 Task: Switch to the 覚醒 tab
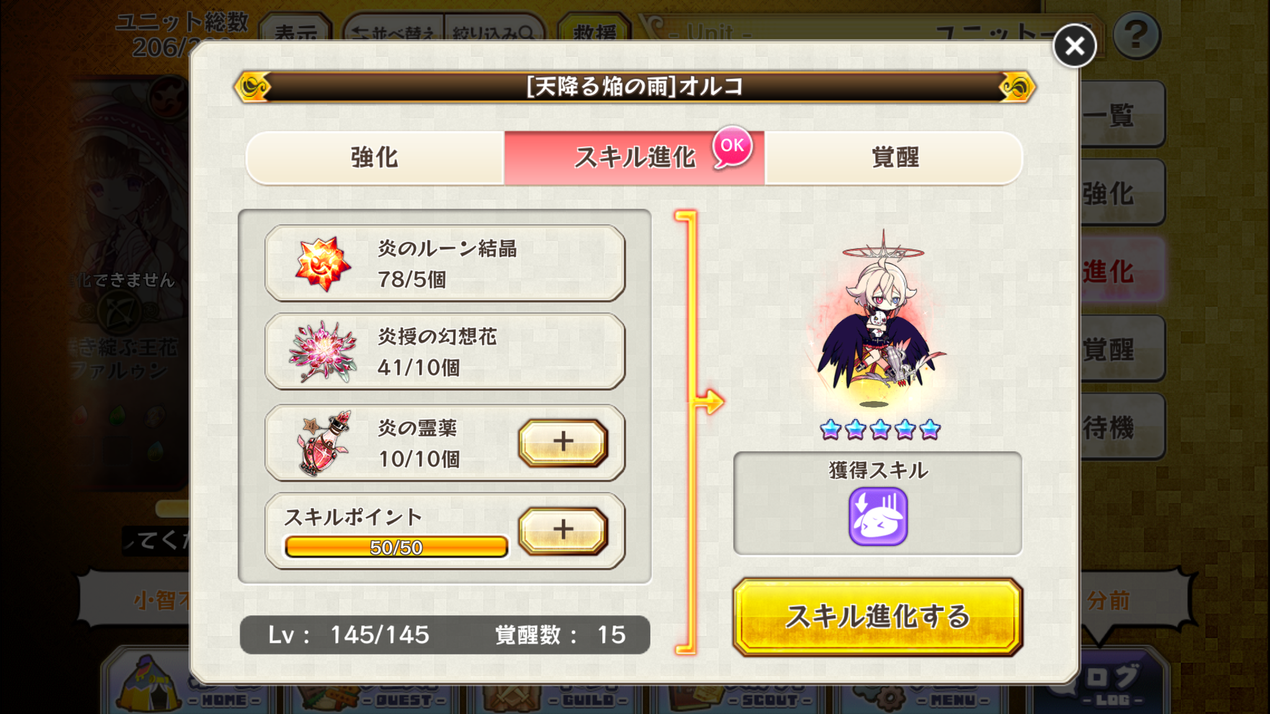894,157
